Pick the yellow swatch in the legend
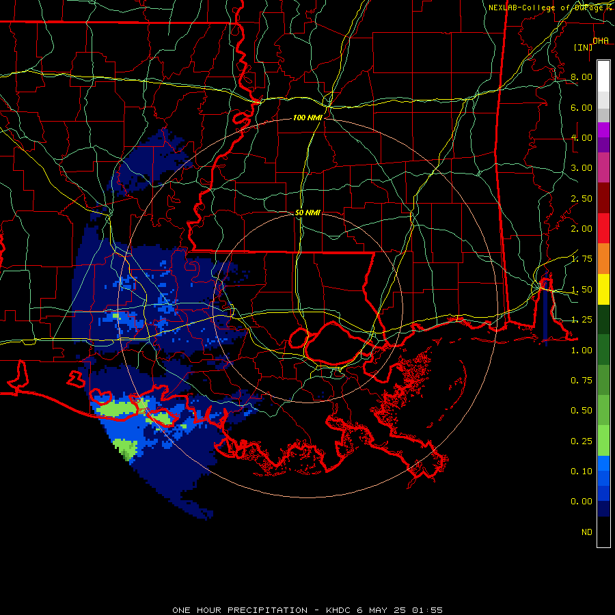Viewport: 615px width, 615px height. coord(603,289)
